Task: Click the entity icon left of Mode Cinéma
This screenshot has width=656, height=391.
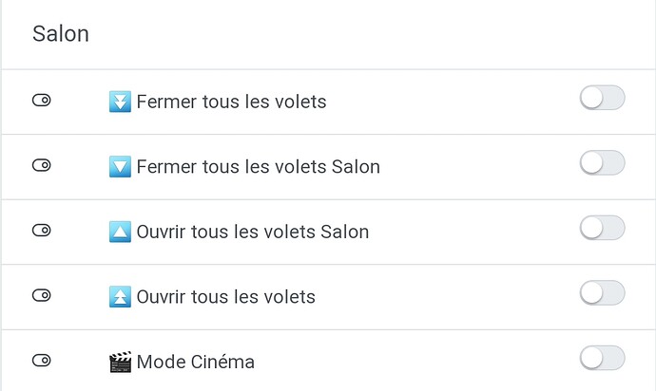Action: tap(41, 361)
